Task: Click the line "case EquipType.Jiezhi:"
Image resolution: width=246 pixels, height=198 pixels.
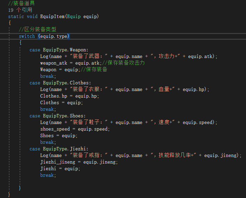Action: [x=59, y=149]
